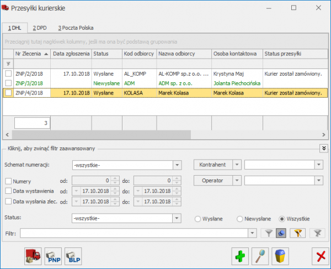Image resolution: width=331 pixels, height=269 pixels.
Task: Tick checkbox for row ZNP/2/2018
Action: [x=8, y=73]
